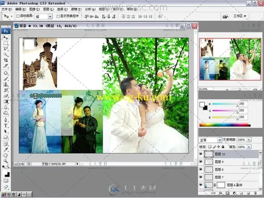
Task: Toggle lock all padlock icon
Action: pyautogui.click(x=223, y=147)
